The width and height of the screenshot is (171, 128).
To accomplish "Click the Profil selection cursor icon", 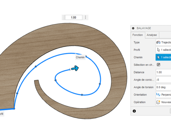I will 158,50.
